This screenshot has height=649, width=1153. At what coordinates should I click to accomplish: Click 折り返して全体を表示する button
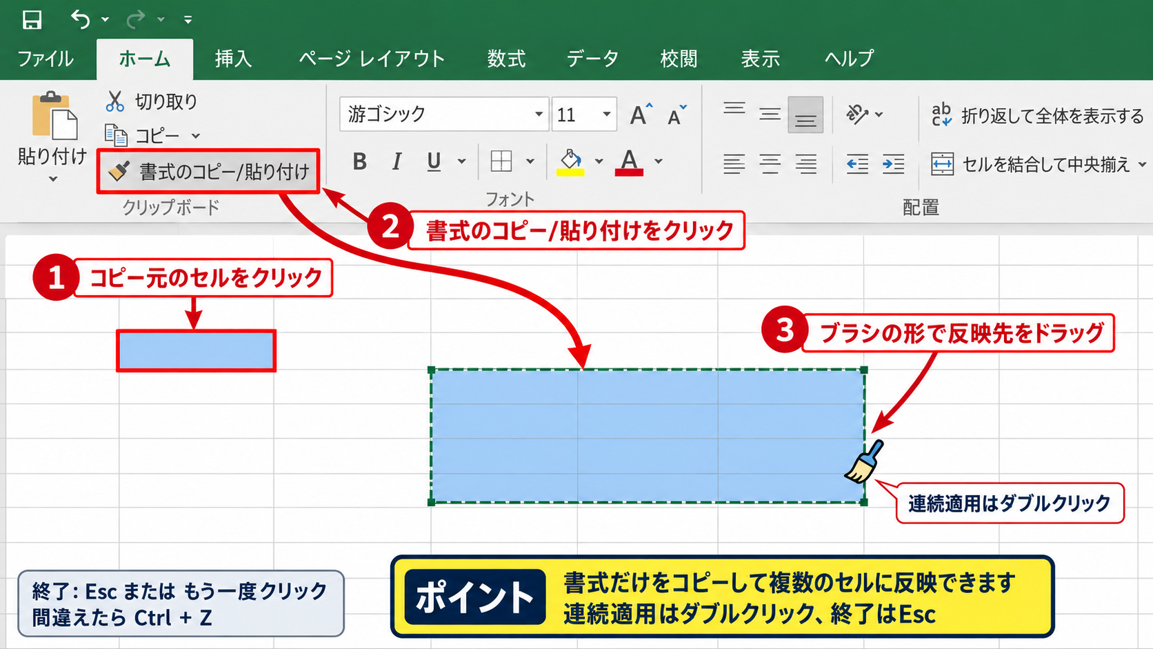pos(1037,115)
